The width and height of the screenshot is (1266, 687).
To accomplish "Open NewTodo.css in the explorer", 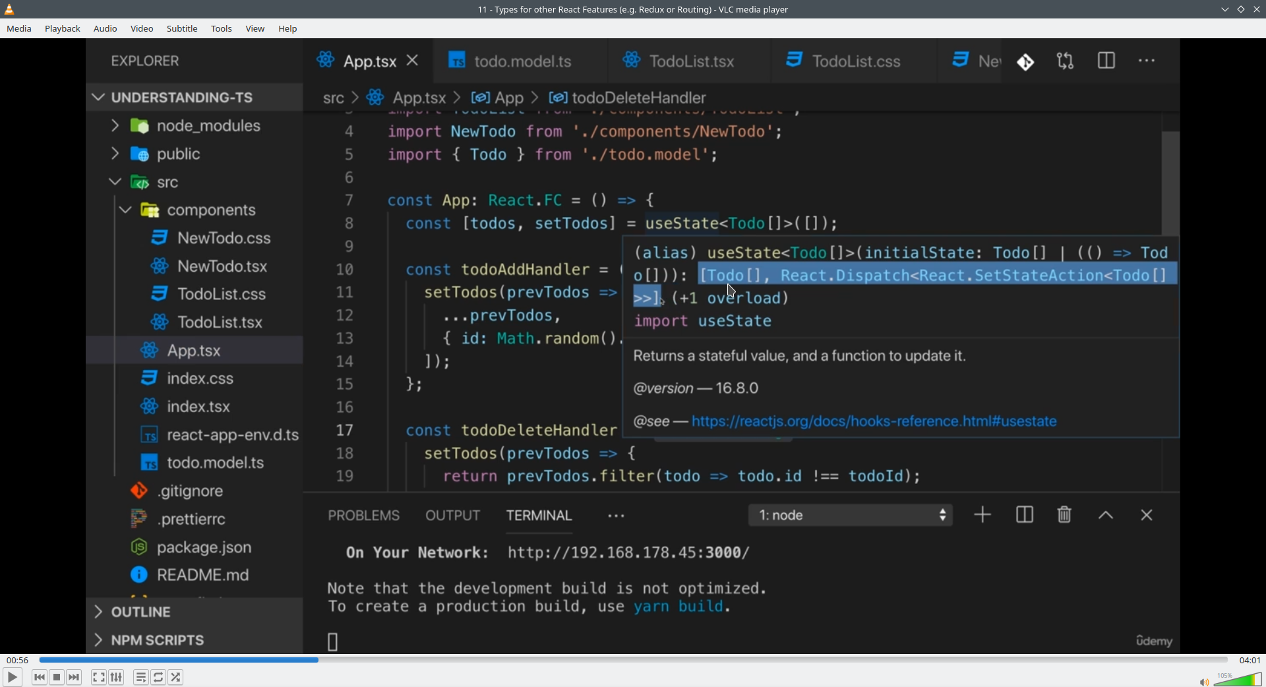I will [x=195, y=238].
